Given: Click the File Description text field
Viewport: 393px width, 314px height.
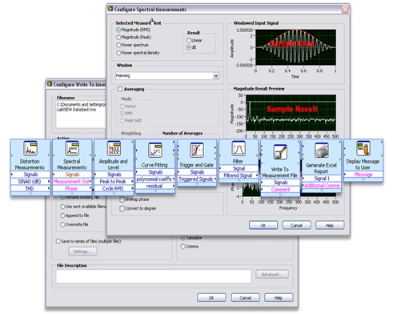Looking at the screenshot, I should pyautogui.click(x=154, y=276).
